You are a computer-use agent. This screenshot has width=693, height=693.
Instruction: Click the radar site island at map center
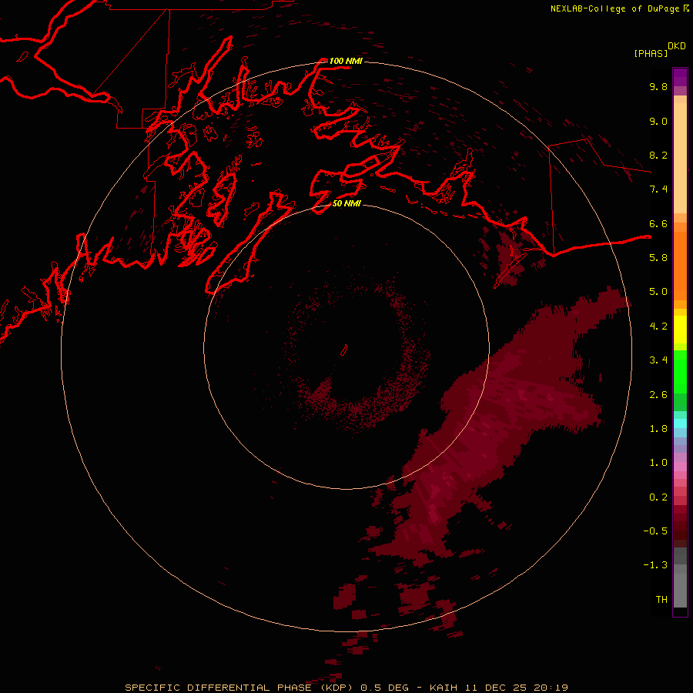click(x=344, y=350)
